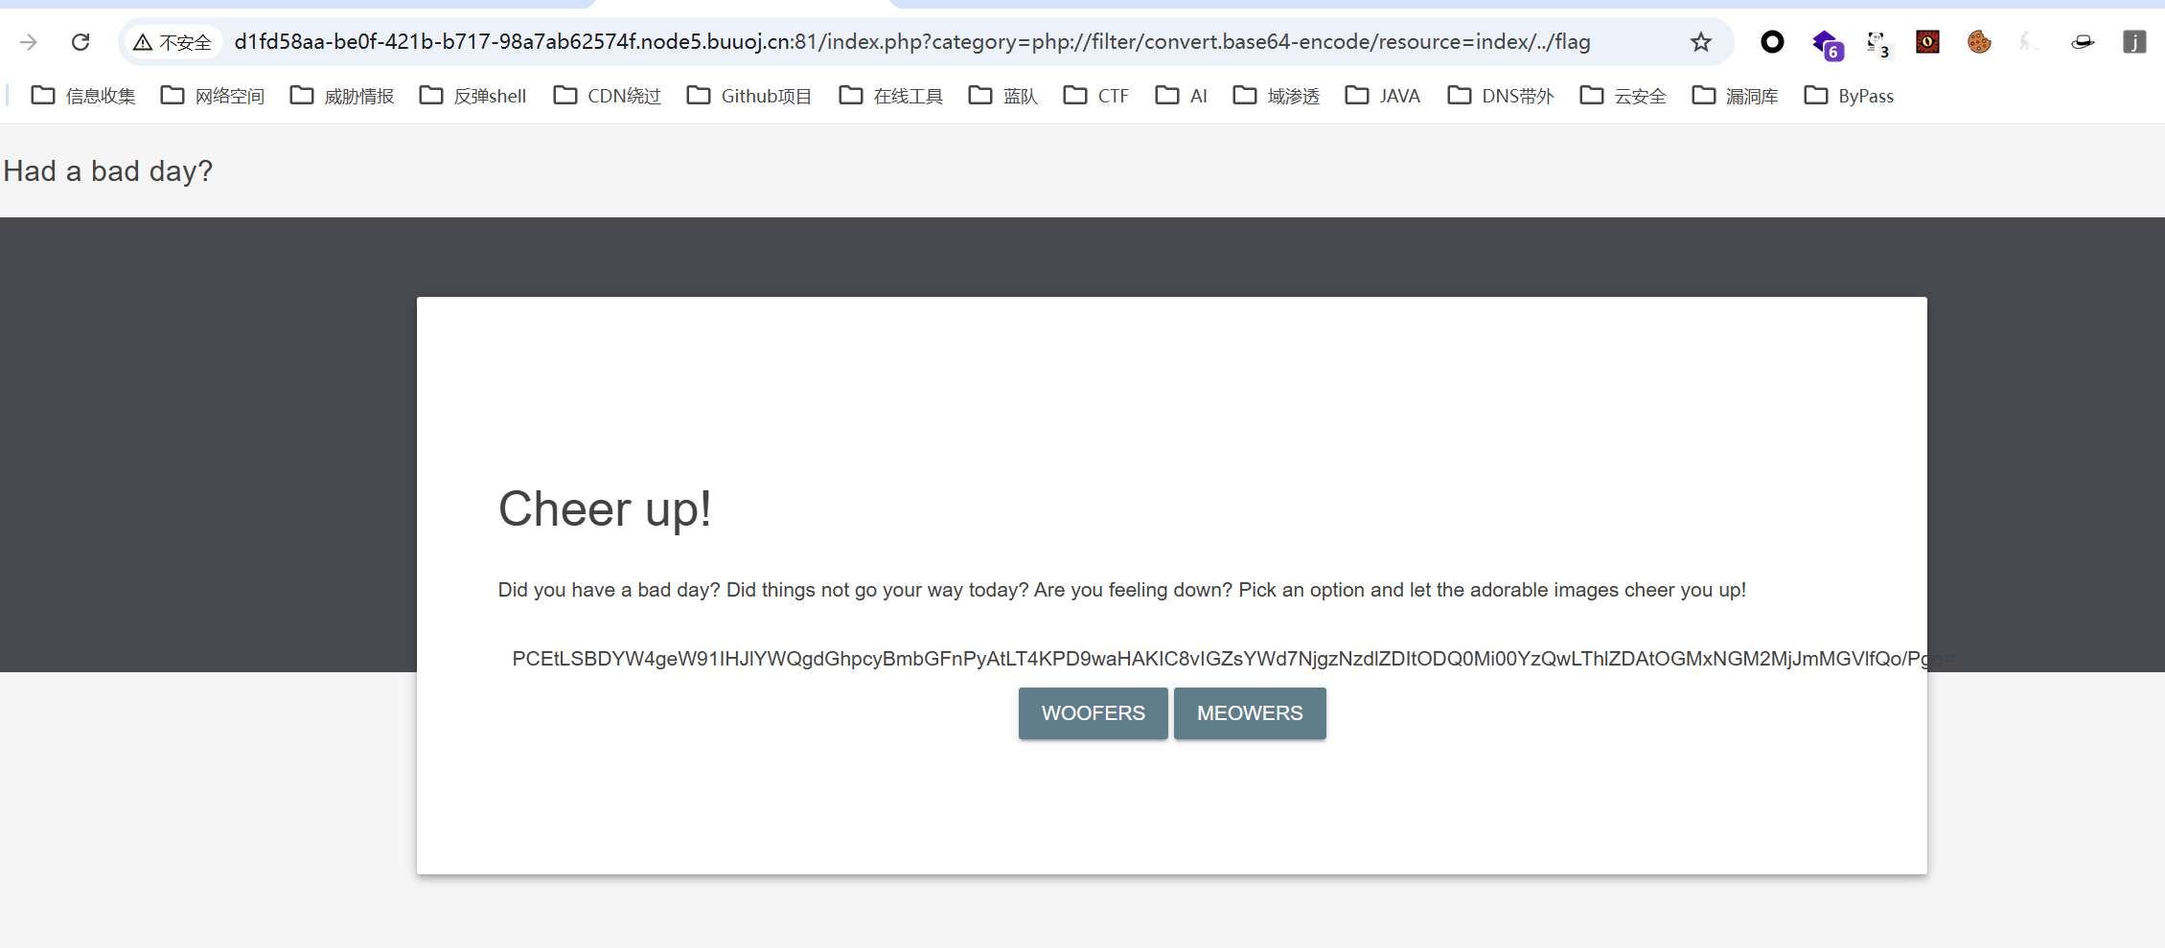Focus the URL address bar
This screenshot has width=2165, height=948.
910,42
